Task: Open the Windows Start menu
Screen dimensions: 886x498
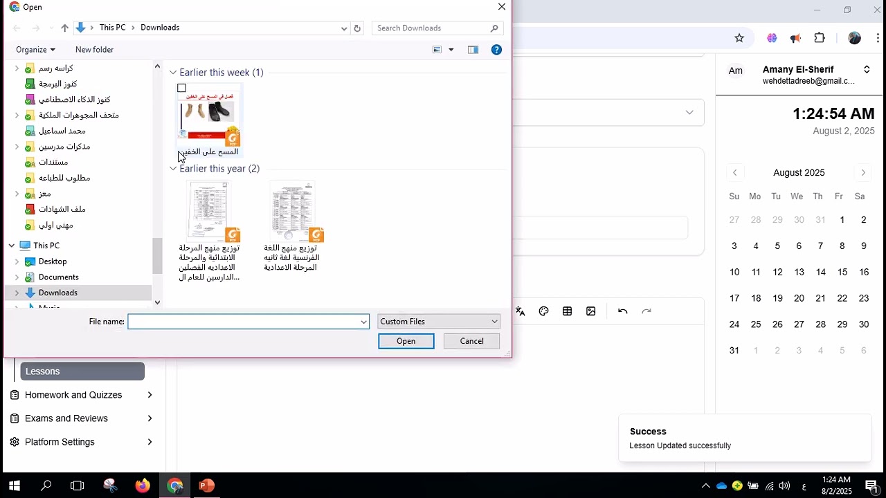Action: pos(15,486)
